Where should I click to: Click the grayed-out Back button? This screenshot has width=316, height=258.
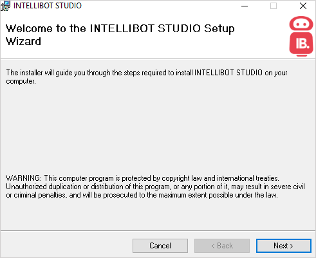pyautogui.click(x=222, y=246)
